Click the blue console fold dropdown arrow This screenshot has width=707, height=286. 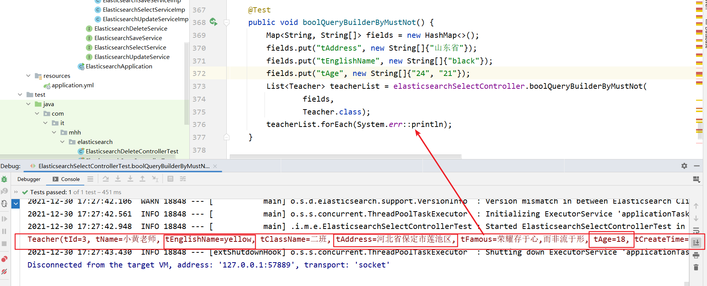pyautogui.click(x=15, y=204)
